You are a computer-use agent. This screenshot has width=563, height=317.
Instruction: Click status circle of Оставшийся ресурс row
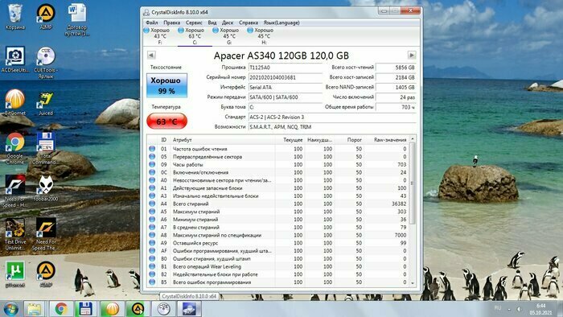click(152, 243)
